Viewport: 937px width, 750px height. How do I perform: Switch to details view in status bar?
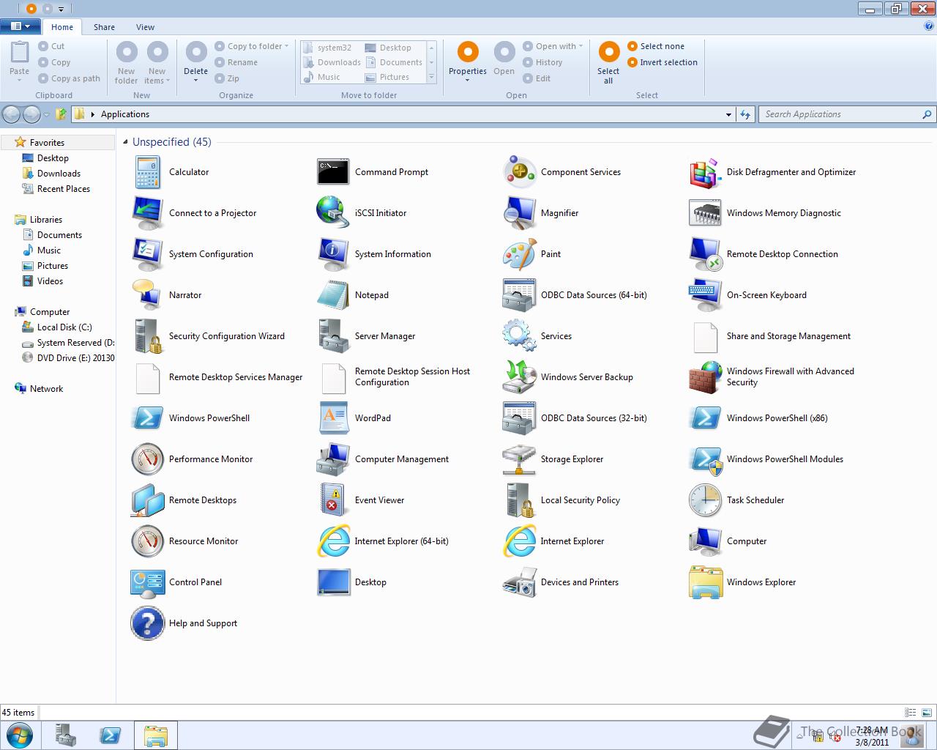click(x=911, y=712)
